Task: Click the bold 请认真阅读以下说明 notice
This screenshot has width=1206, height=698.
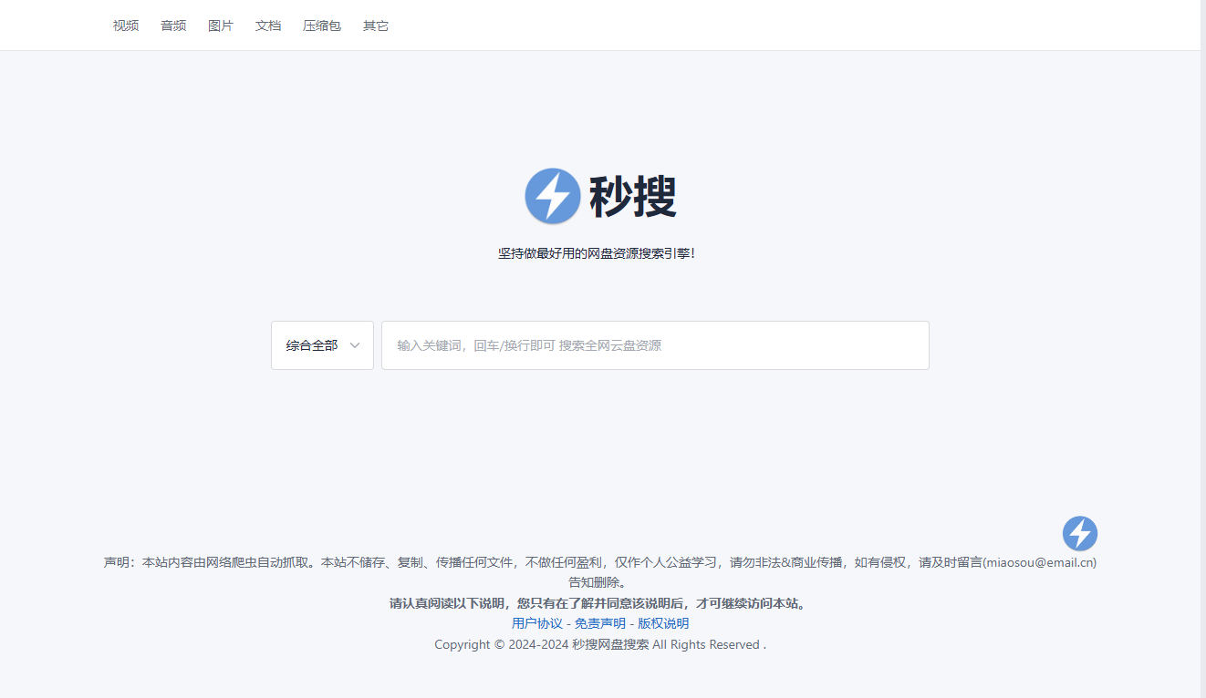Action: [x=600, y=603]
